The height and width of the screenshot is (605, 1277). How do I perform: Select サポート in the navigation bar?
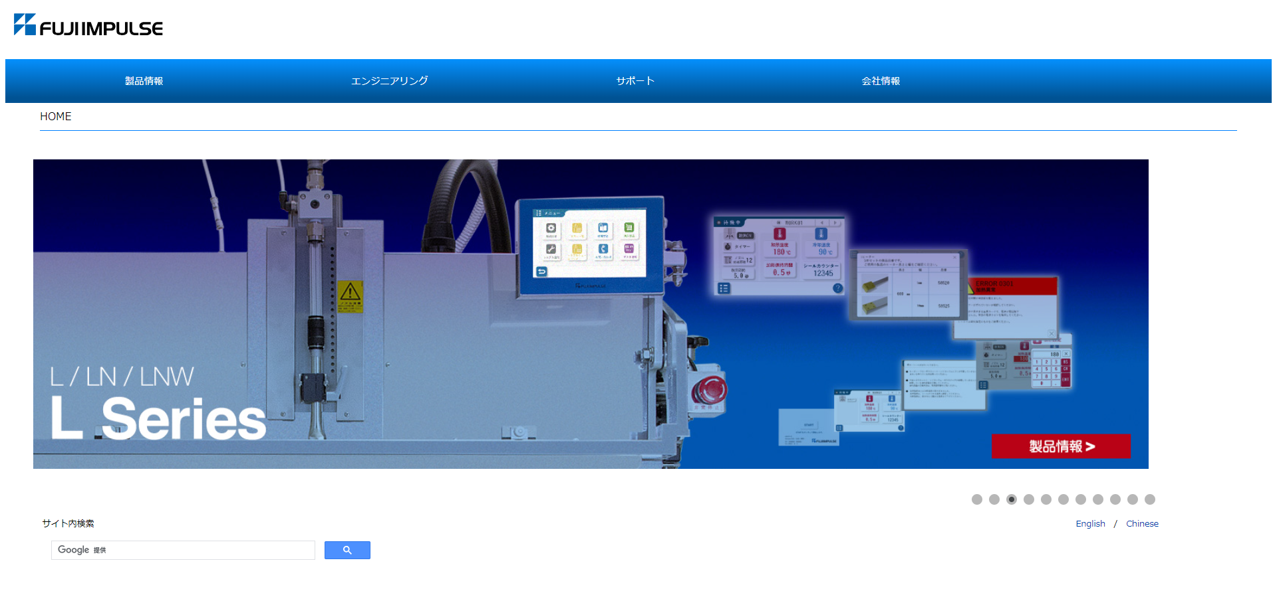pos(635,81)
